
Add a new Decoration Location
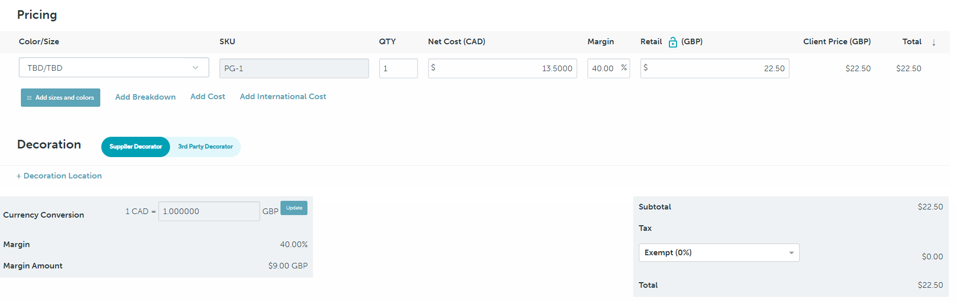[59, 176]
